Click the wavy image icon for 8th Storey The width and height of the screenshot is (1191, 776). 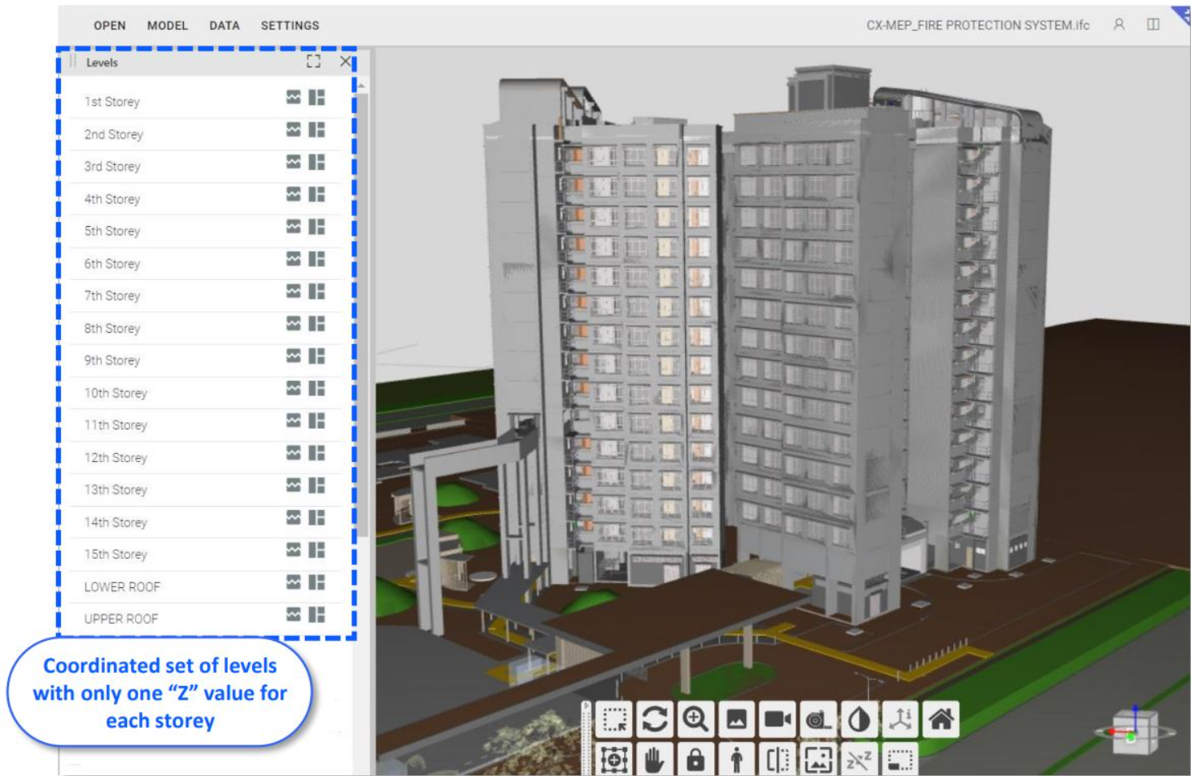pyautogui.click(x=294, y=324)
